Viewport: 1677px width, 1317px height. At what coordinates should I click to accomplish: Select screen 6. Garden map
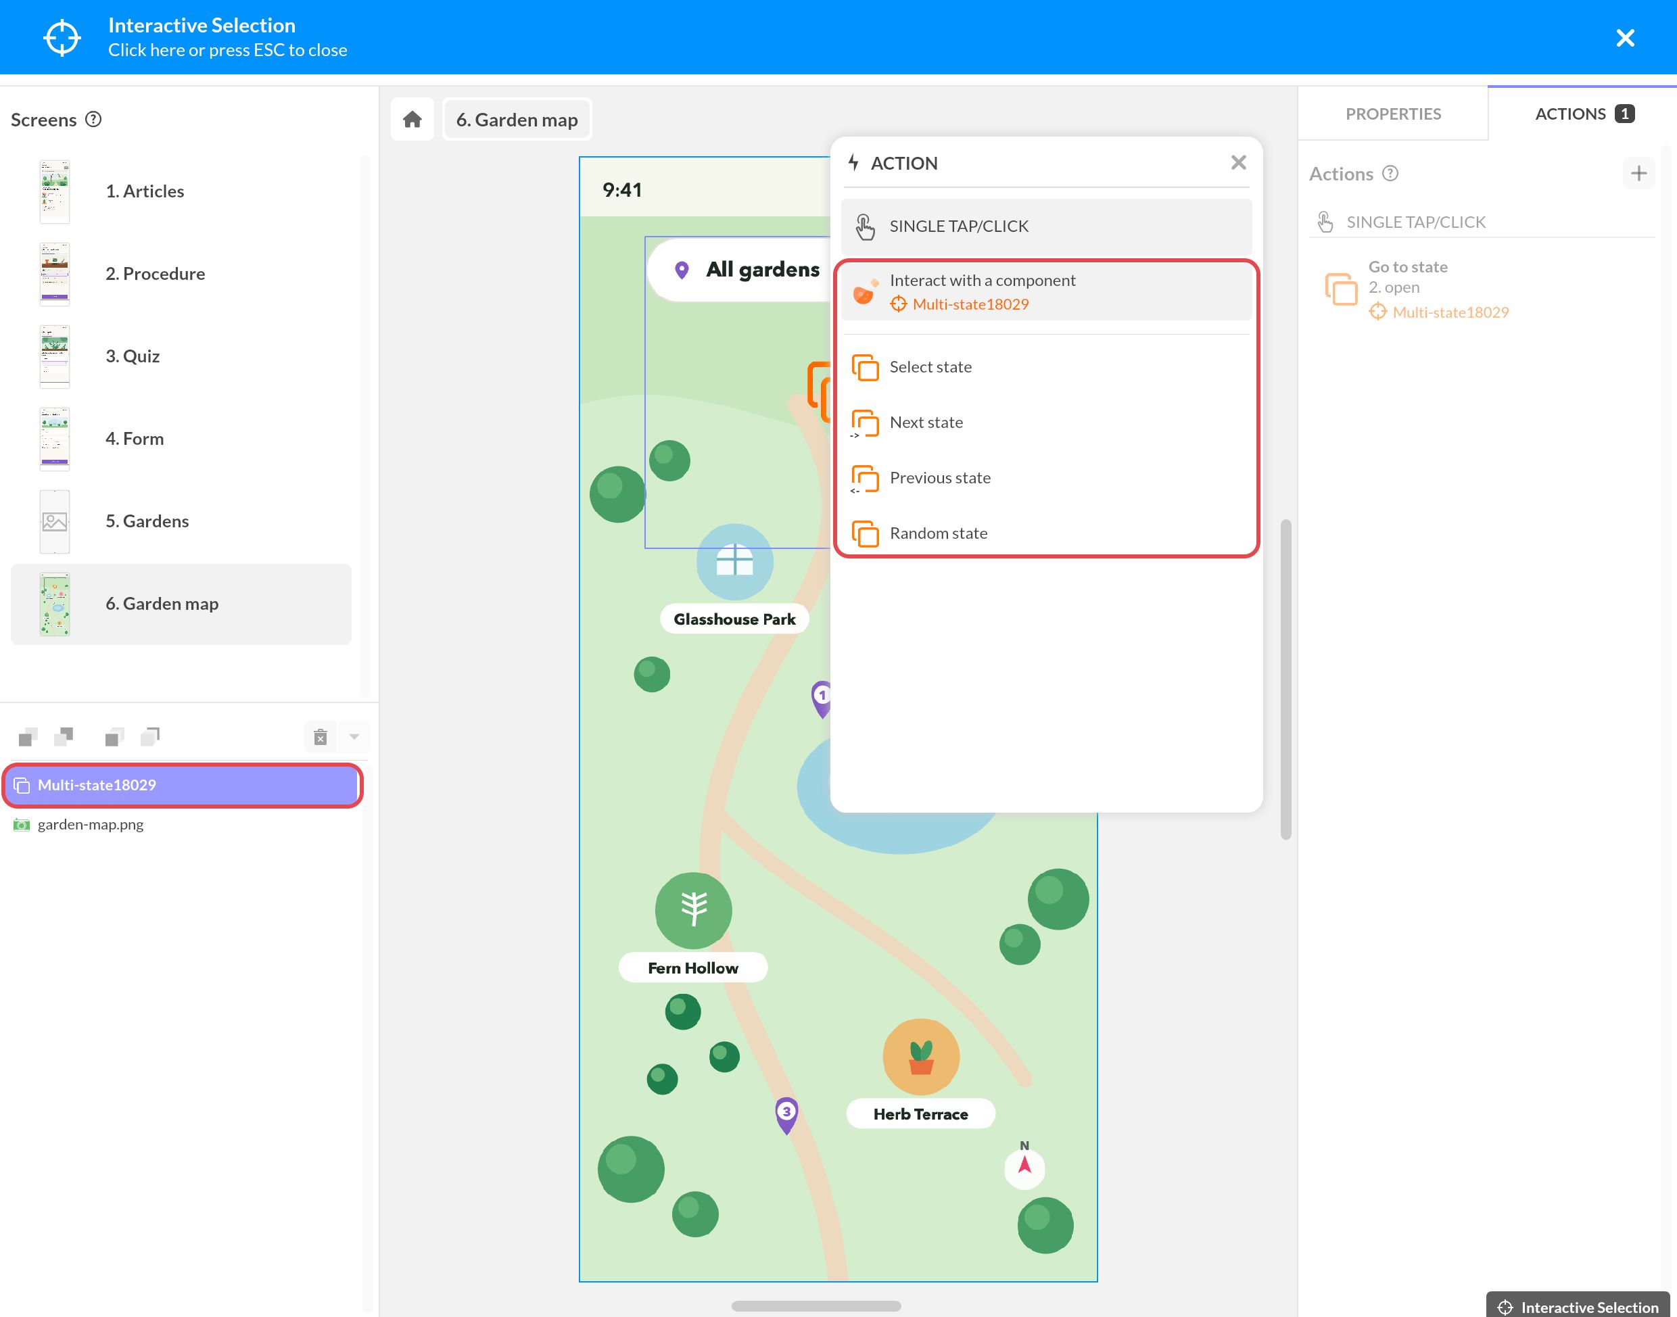tap(181, 604)
